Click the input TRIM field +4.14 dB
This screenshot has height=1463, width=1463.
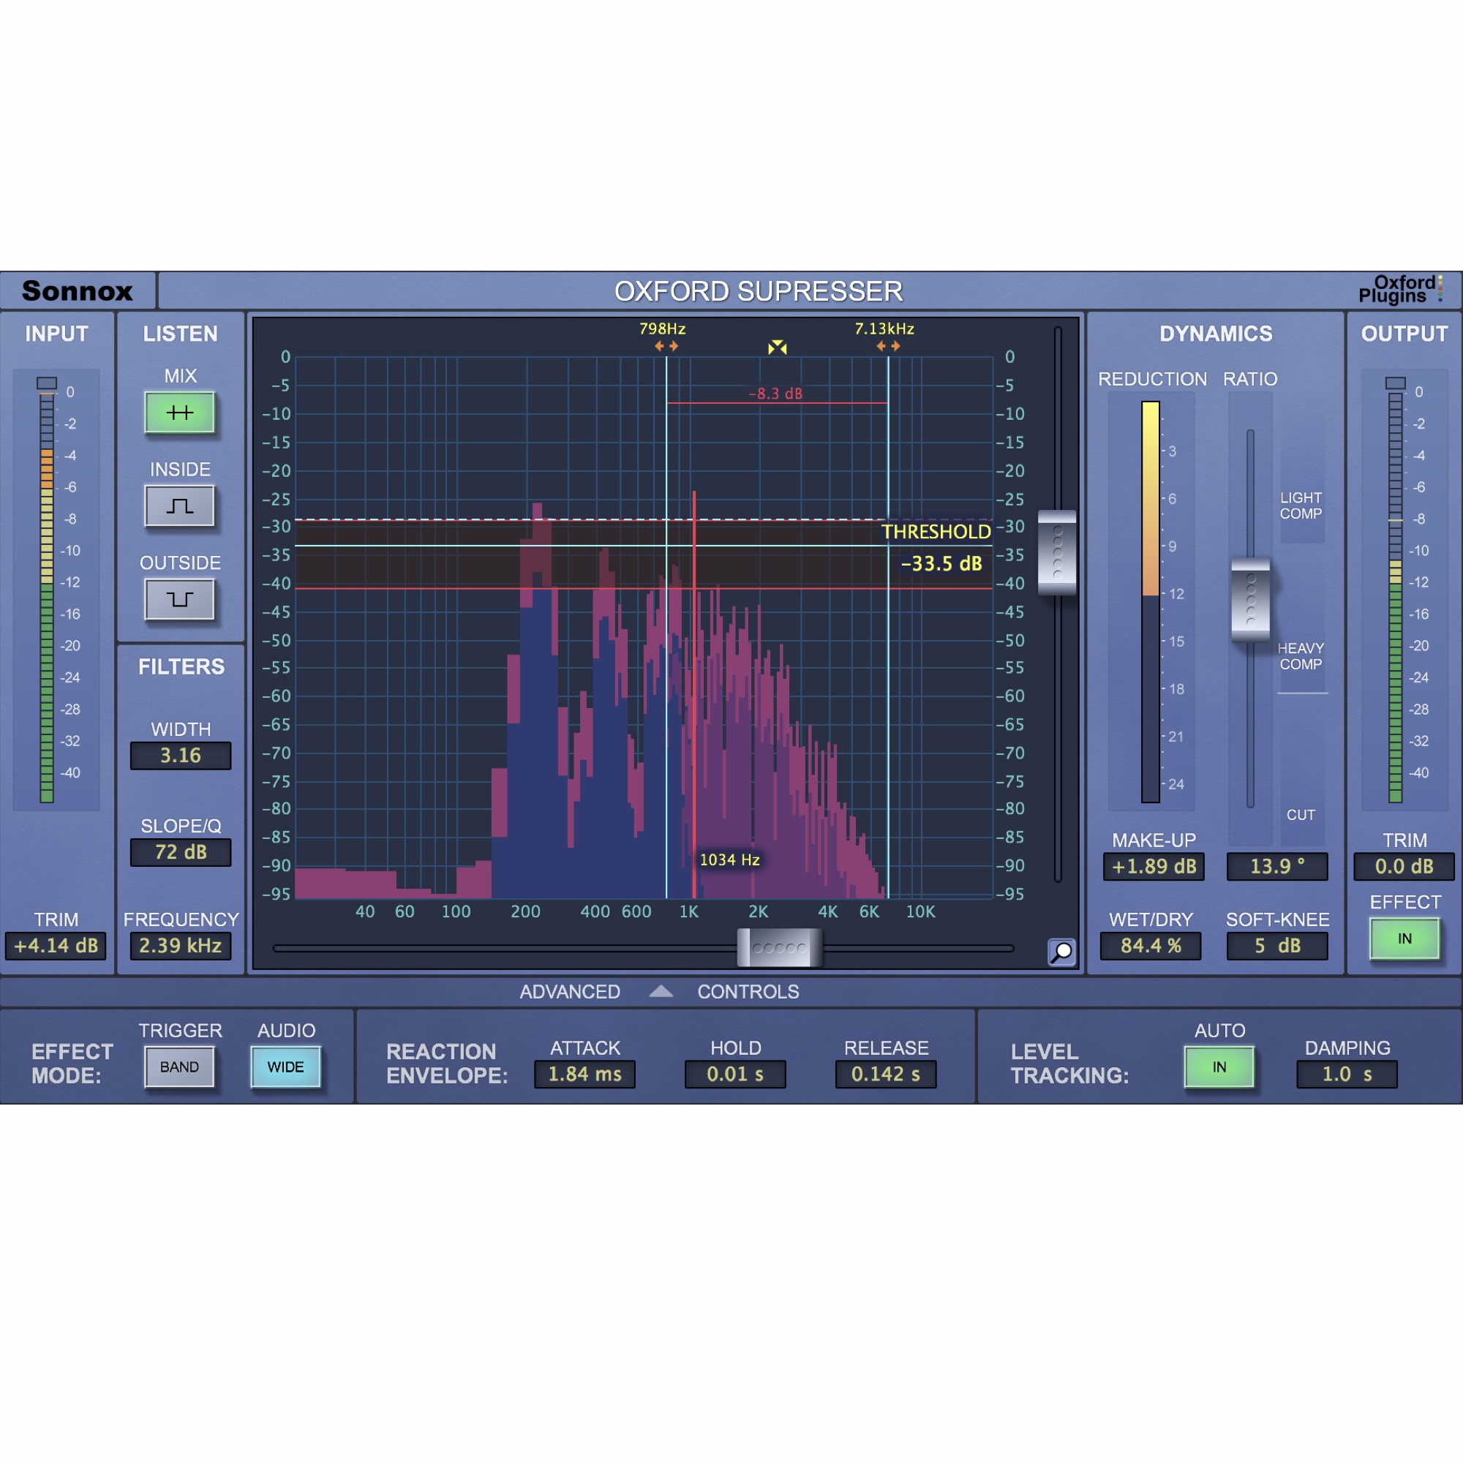pos(56,946)
